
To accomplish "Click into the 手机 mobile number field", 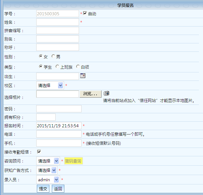I will point(59,143).
